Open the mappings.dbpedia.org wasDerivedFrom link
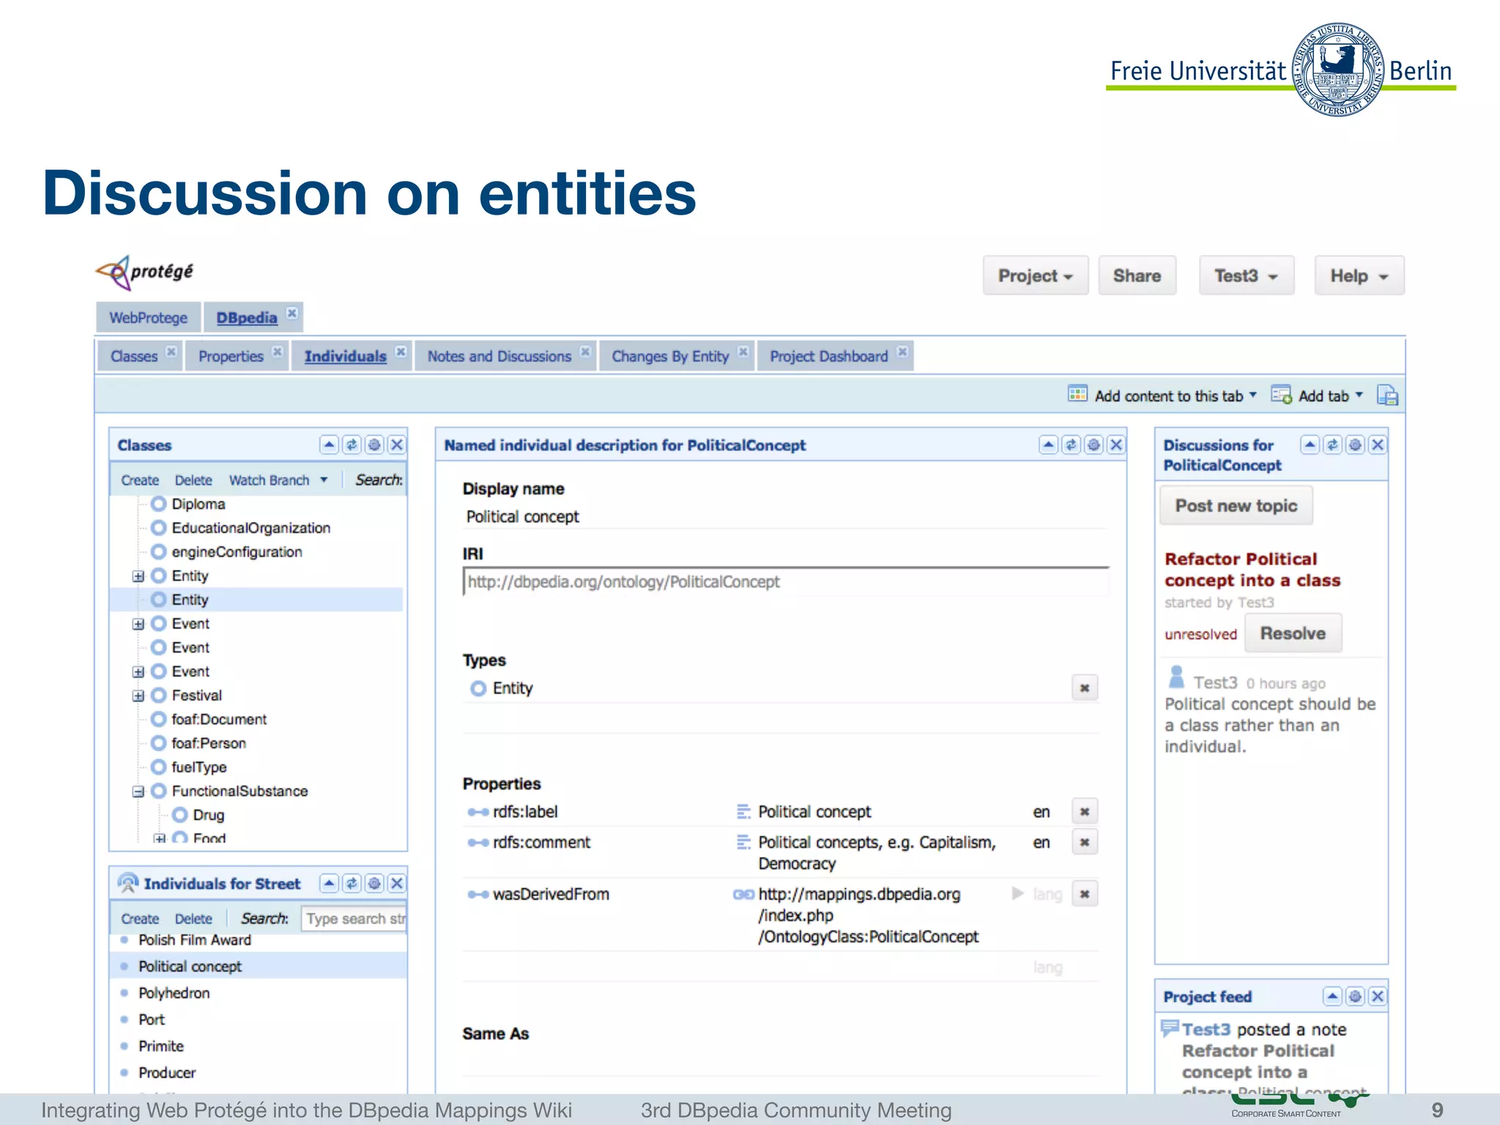Screen dimensions: 1500x1125 pyautogui.click(x=868, y=916)
